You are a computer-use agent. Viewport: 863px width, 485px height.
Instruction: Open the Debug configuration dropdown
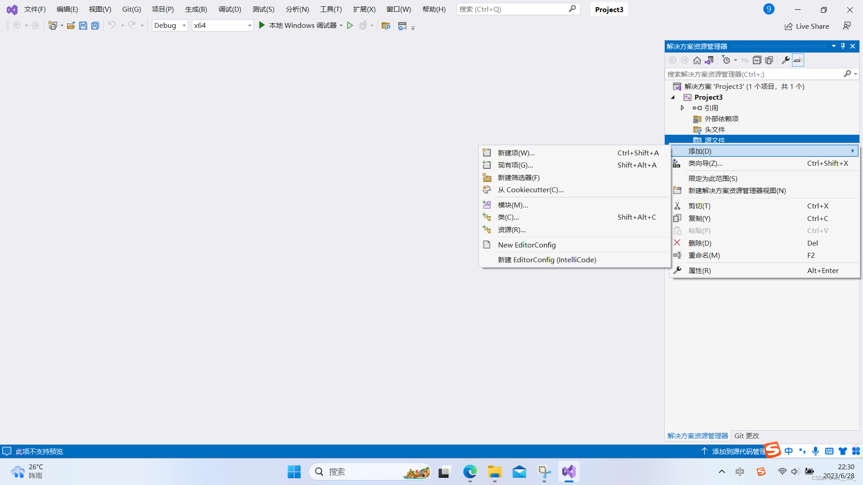point(184,26)
